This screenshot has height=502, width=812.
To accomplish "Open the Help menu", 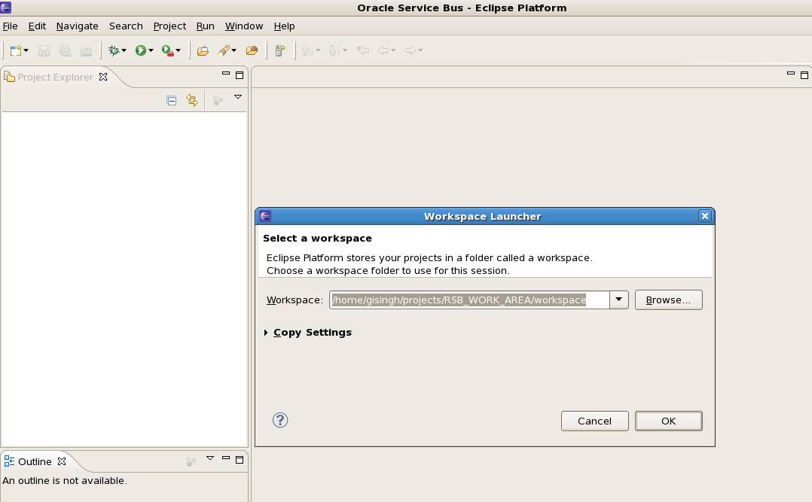I will click(x=284, y=26).
